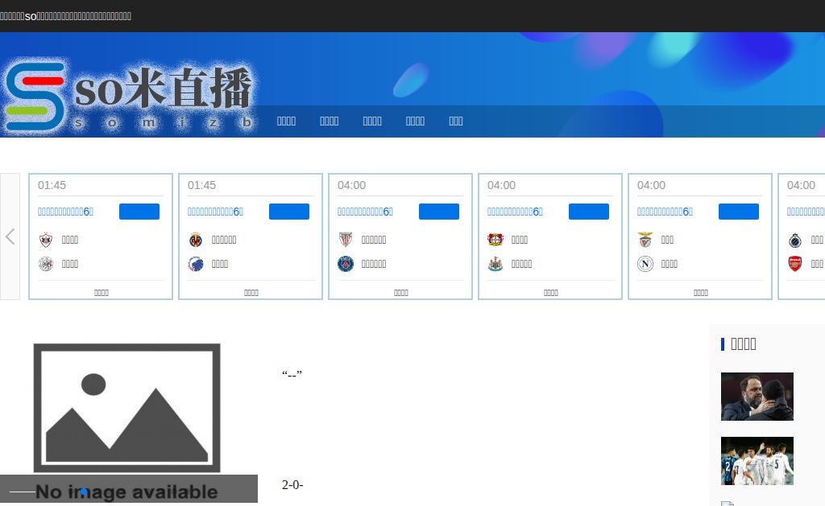Click the 01:45 time in Villarreal card
Image resolution: width=825 pixels, height=506 pixels.
201,186
